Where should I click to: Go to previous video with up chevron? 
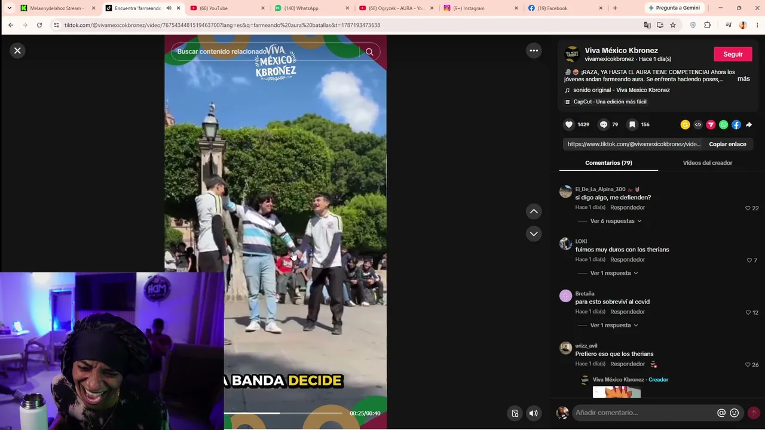tap(534, 211)
